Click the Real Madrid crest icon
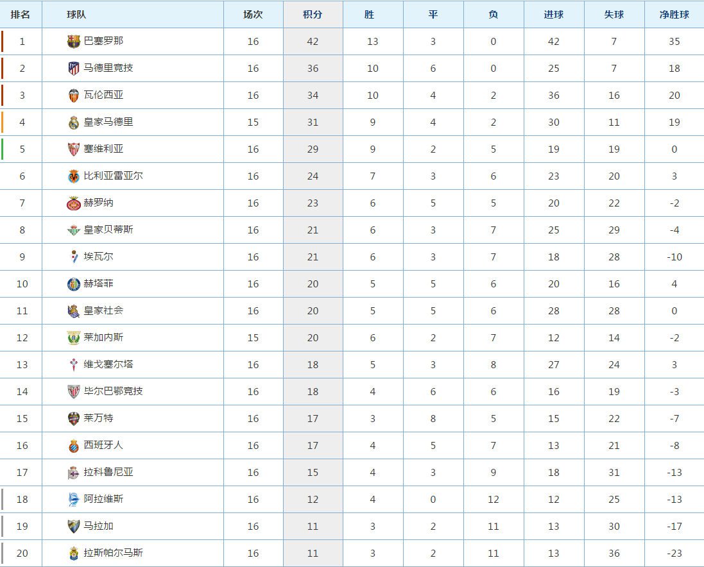The height and width of the screenshot is (567, 704). point(74,122)
